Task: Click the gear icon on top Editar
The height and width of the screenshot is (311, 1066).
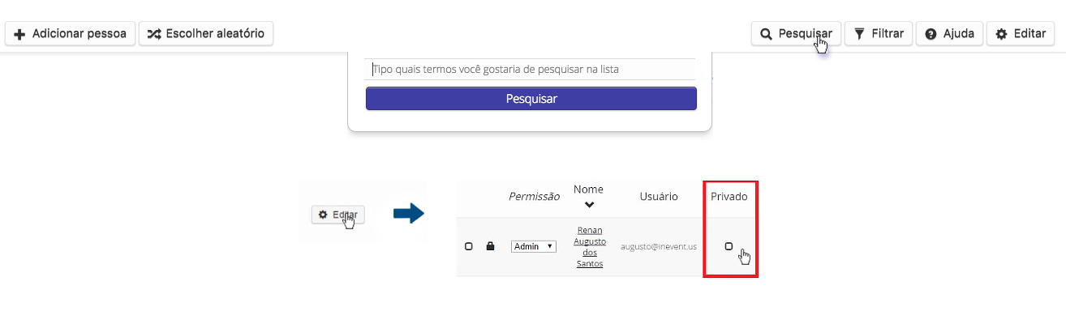Action: [1002, 34]
